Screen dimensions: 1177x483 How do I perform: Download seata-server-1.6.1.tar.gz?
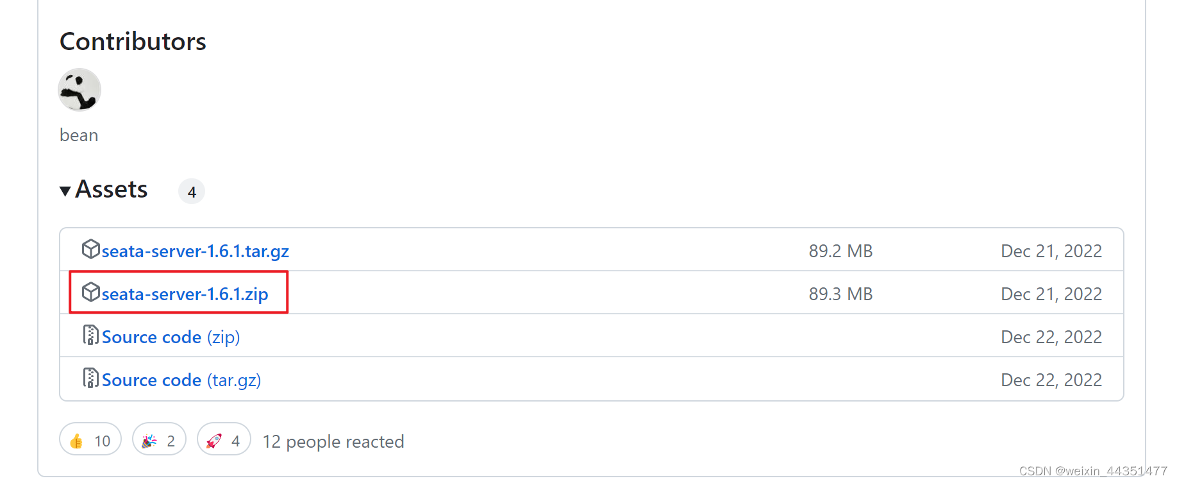[x=195, y=251]
